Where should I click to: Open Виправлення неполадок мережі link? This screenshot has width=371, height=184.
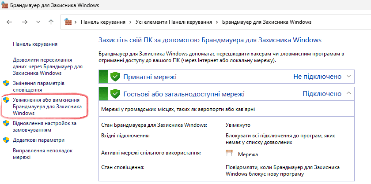click(x=42, y=154)
